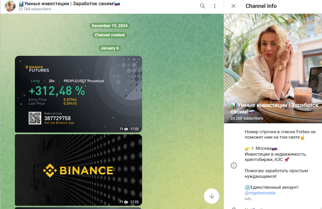Open the BINANCE logo image post
Viewport: 322px width, 209px height.
[78, 170]
